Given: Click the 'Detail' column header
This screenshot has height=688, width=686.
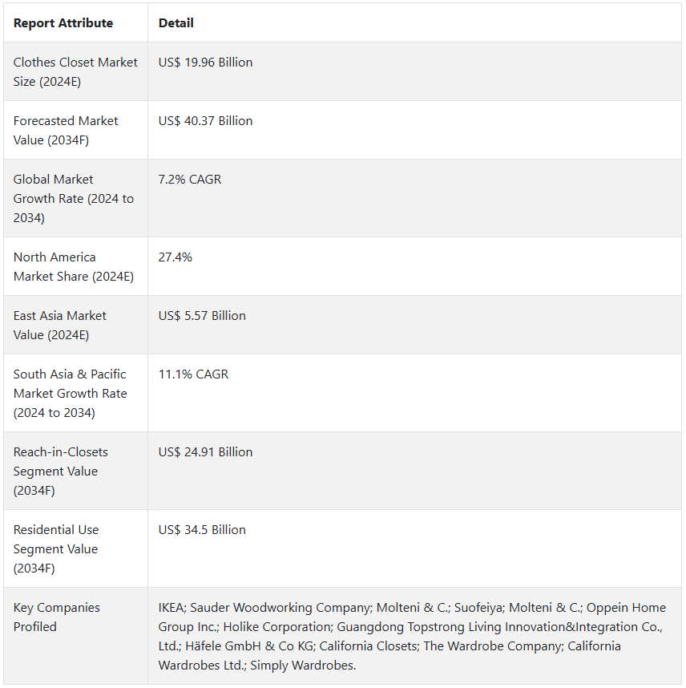Looking at the screenshot, I should (176, 23).
